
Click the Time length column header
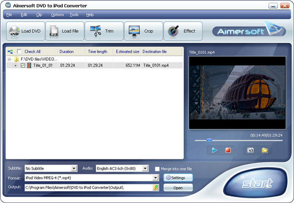click(99, 51)
